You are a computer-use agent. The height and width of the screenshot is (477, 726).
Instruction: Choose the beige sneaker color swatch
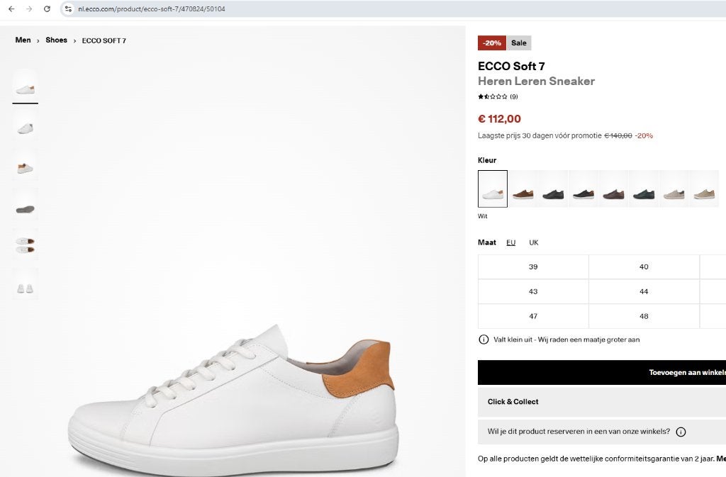(x=704, y=189)
